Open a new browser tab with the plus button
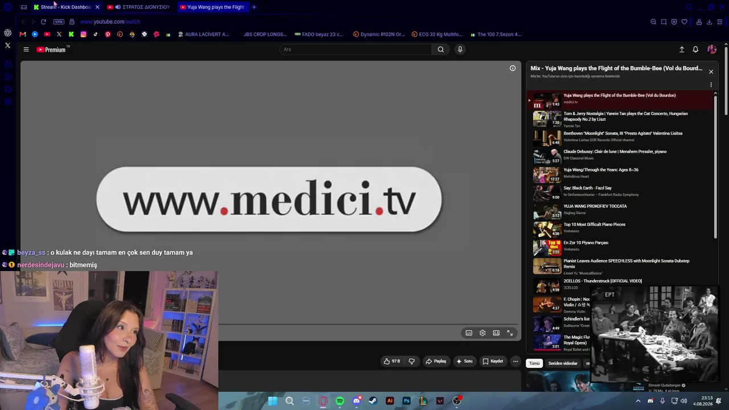The width and height of the screenshot is (729, 410). [254, 7]
